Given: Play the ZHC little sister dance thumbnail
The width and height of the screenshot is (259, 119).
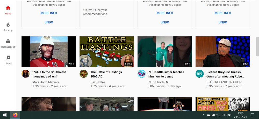Looking at the screenshot, I should [165, 52].
